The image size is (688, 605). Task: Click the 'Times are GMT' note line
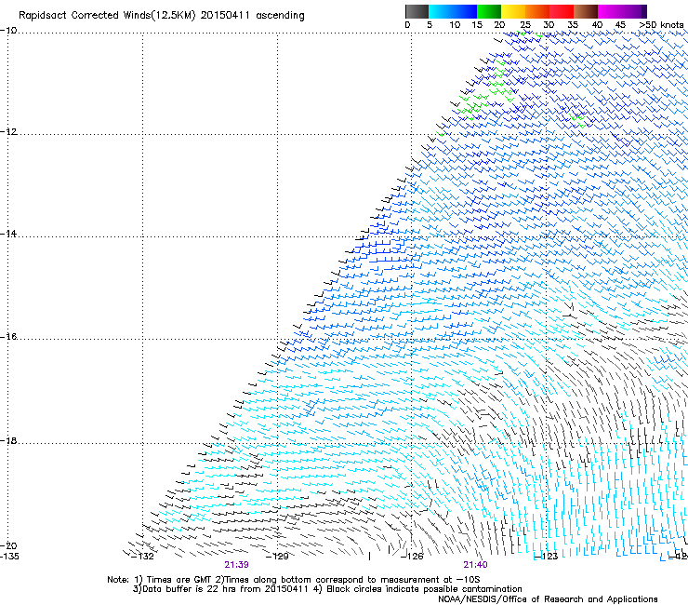[x=294, y=580]
